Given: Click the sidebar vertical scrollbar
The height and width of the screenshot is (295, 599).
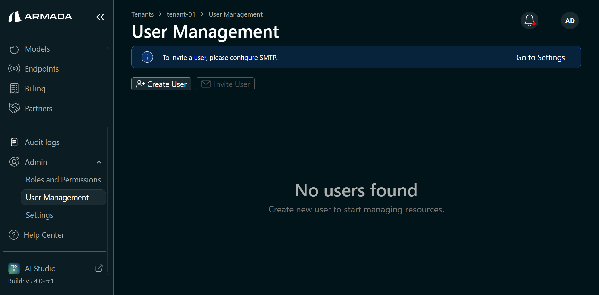Looking at the screenshot, I should pos(108,200).
